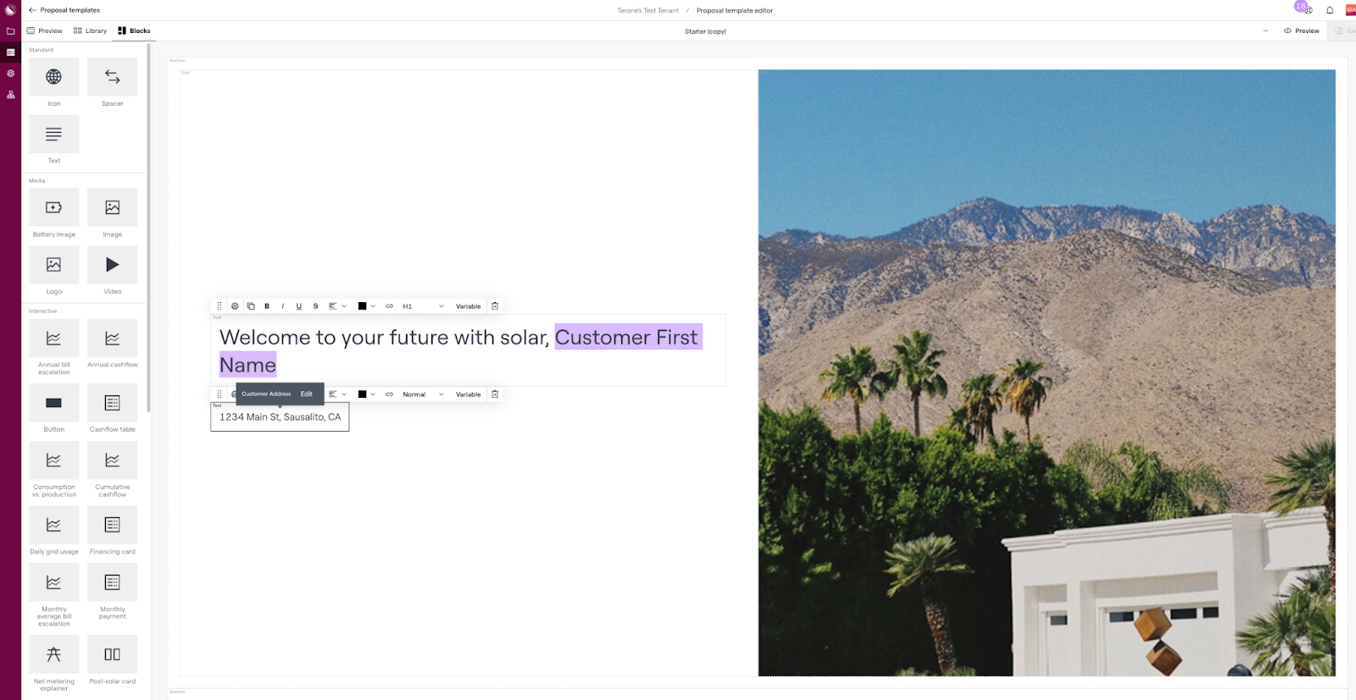Delete the H1 heading text block

495,306
